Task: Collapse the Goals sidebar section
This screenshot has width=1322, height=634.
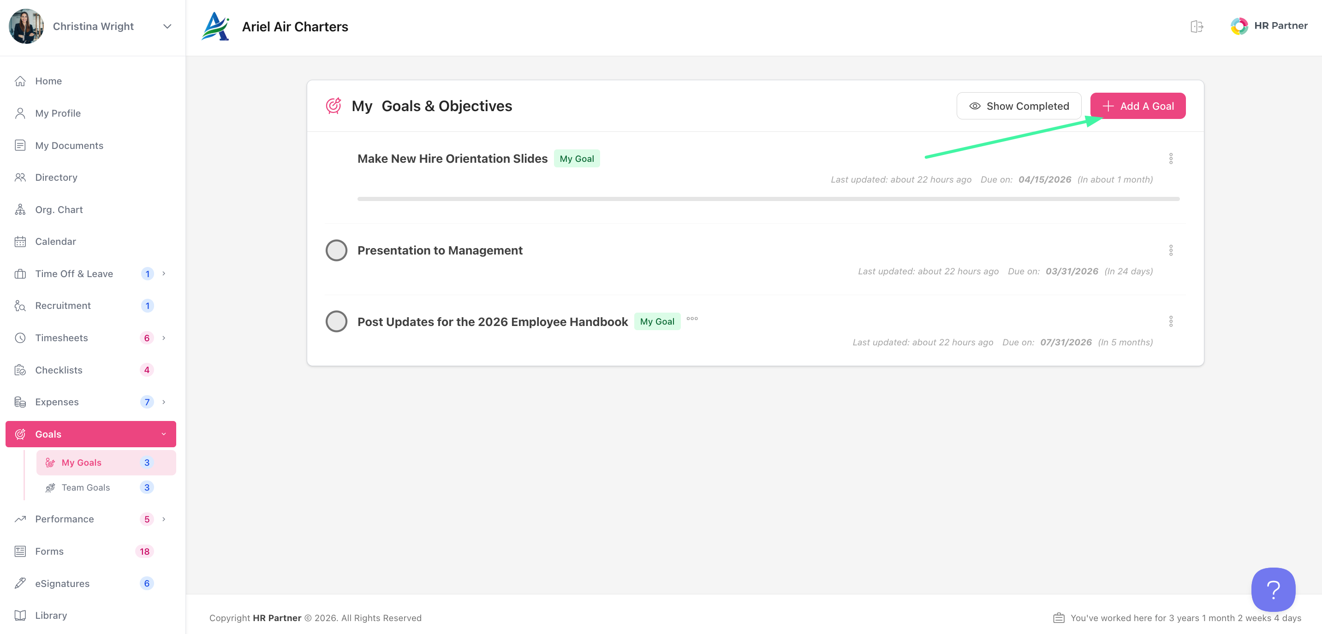Action: tap(164, 434)
